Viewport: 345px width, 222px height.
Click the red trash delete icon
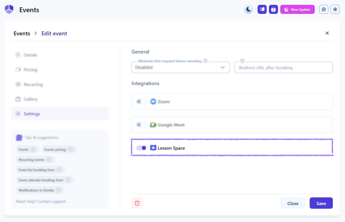[137, 203]
